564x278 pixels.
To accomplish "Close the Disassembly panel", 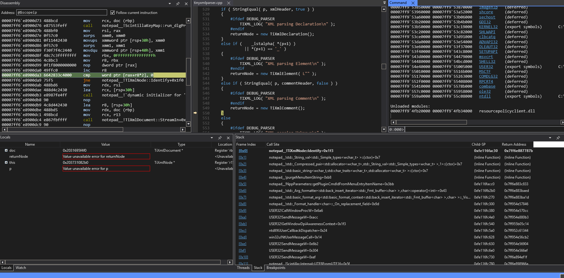I will coord(186,4).
